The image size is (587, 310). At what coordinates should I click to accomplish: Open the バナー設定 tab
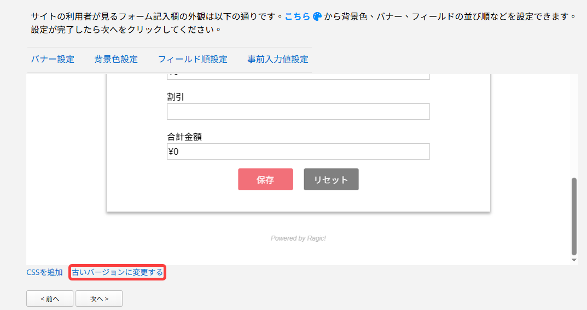(x=53, y=60)
